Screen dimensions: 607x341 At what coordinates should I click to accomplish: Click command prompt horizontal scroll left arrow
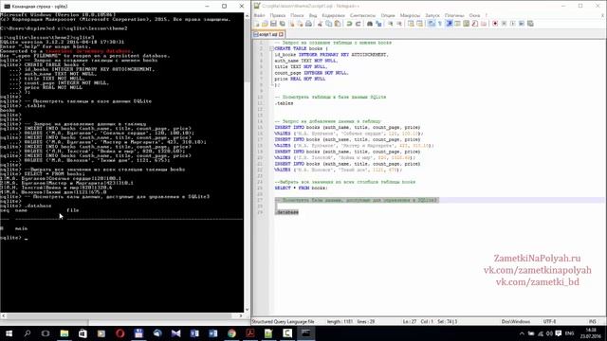pyautogui.click(x=4, y=315)
